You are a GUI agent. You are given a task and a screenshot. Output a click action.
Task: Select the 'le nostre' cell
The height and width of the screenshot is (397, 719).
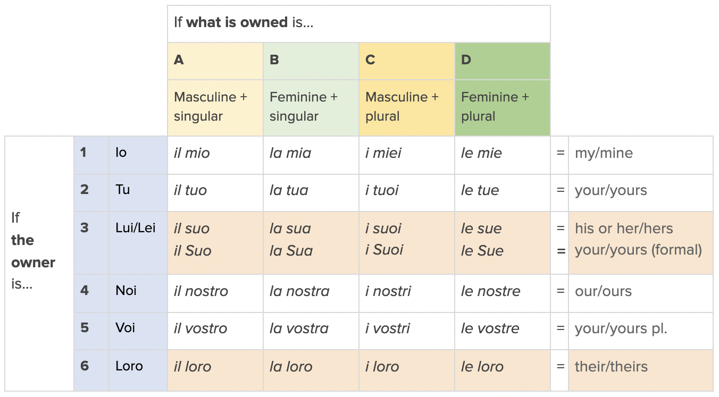(x=490, y=292)
